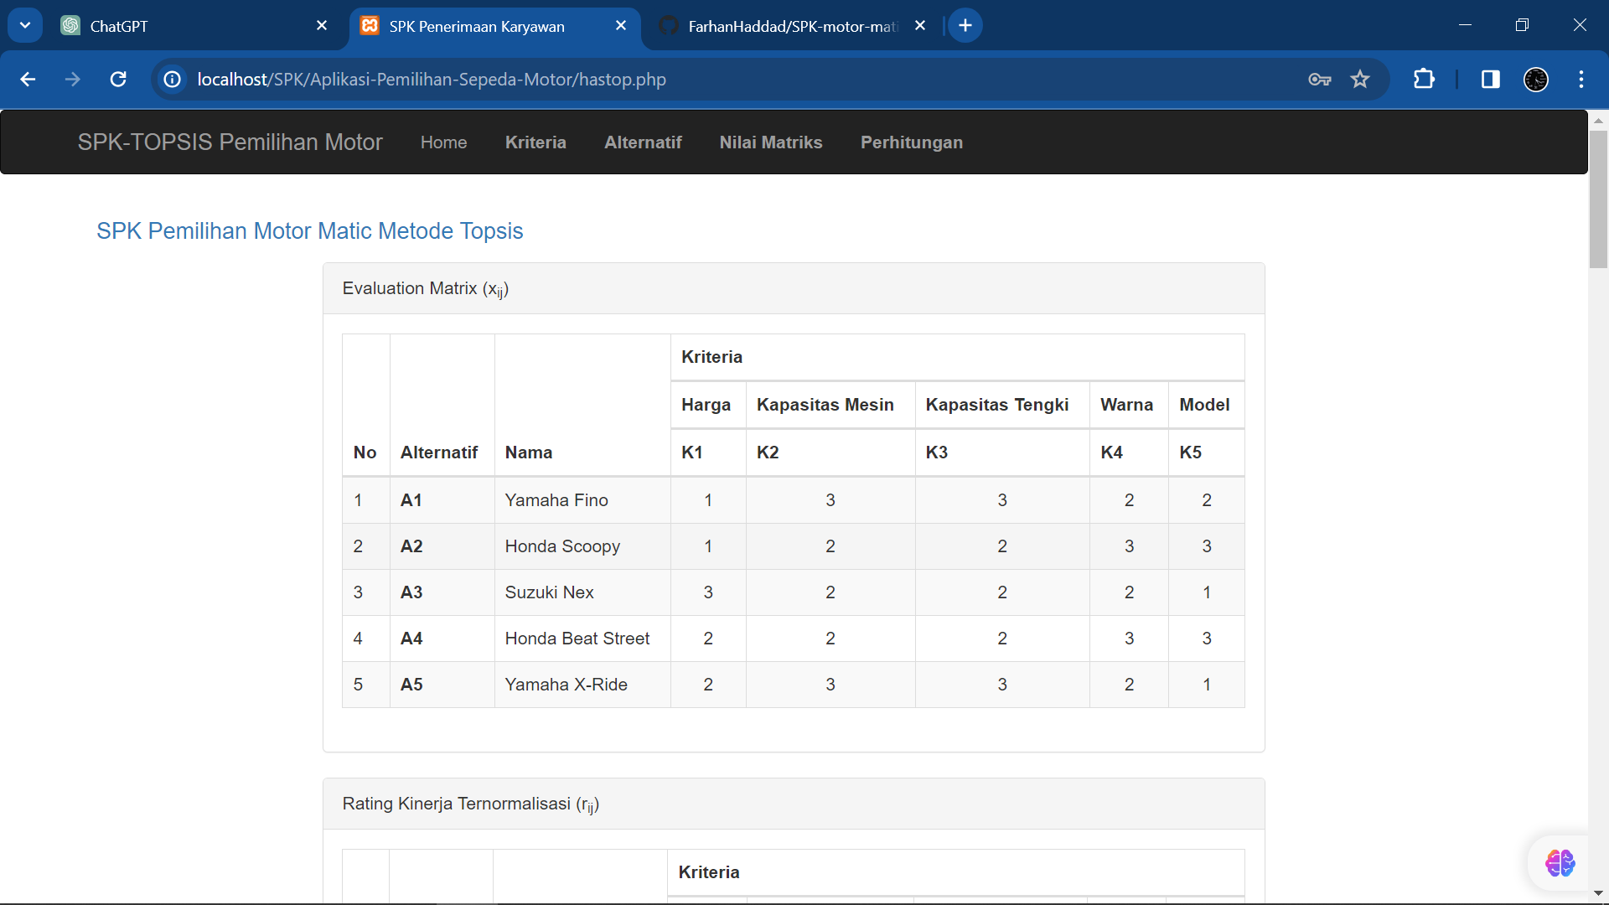Image resolution: width=1609 pixels, height=905 pixels.
Task: Reload the current page
Action: 118,80
